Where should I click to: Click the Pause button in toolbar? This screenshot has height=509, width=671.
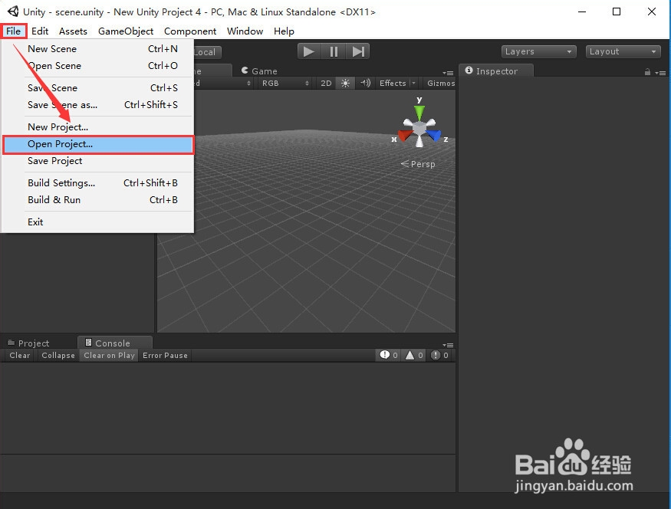pyautogui.click(x=334, y=52)
